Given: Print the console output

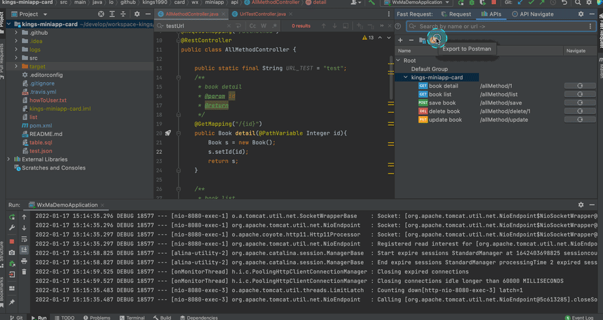Looking at the screenshot, I should (x=24, y=261).
